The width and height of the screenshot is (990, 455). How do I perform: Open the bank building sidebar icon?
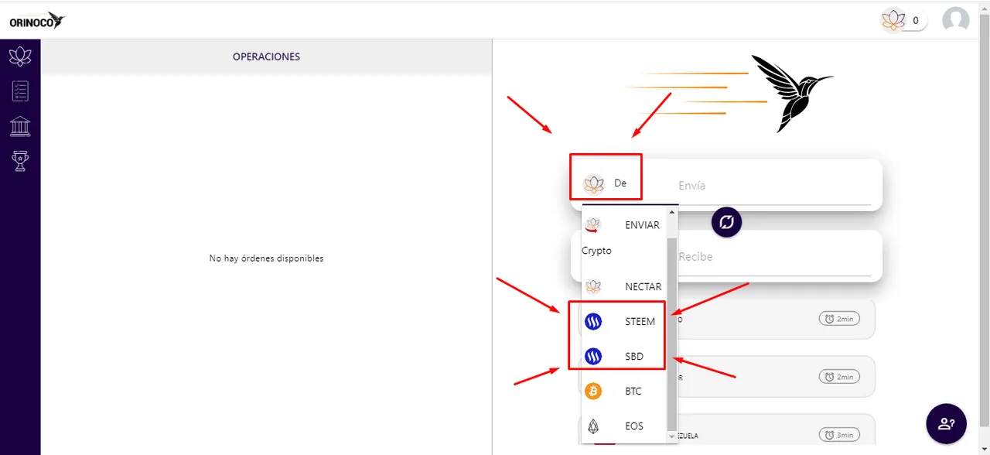(x=20, y=126)
